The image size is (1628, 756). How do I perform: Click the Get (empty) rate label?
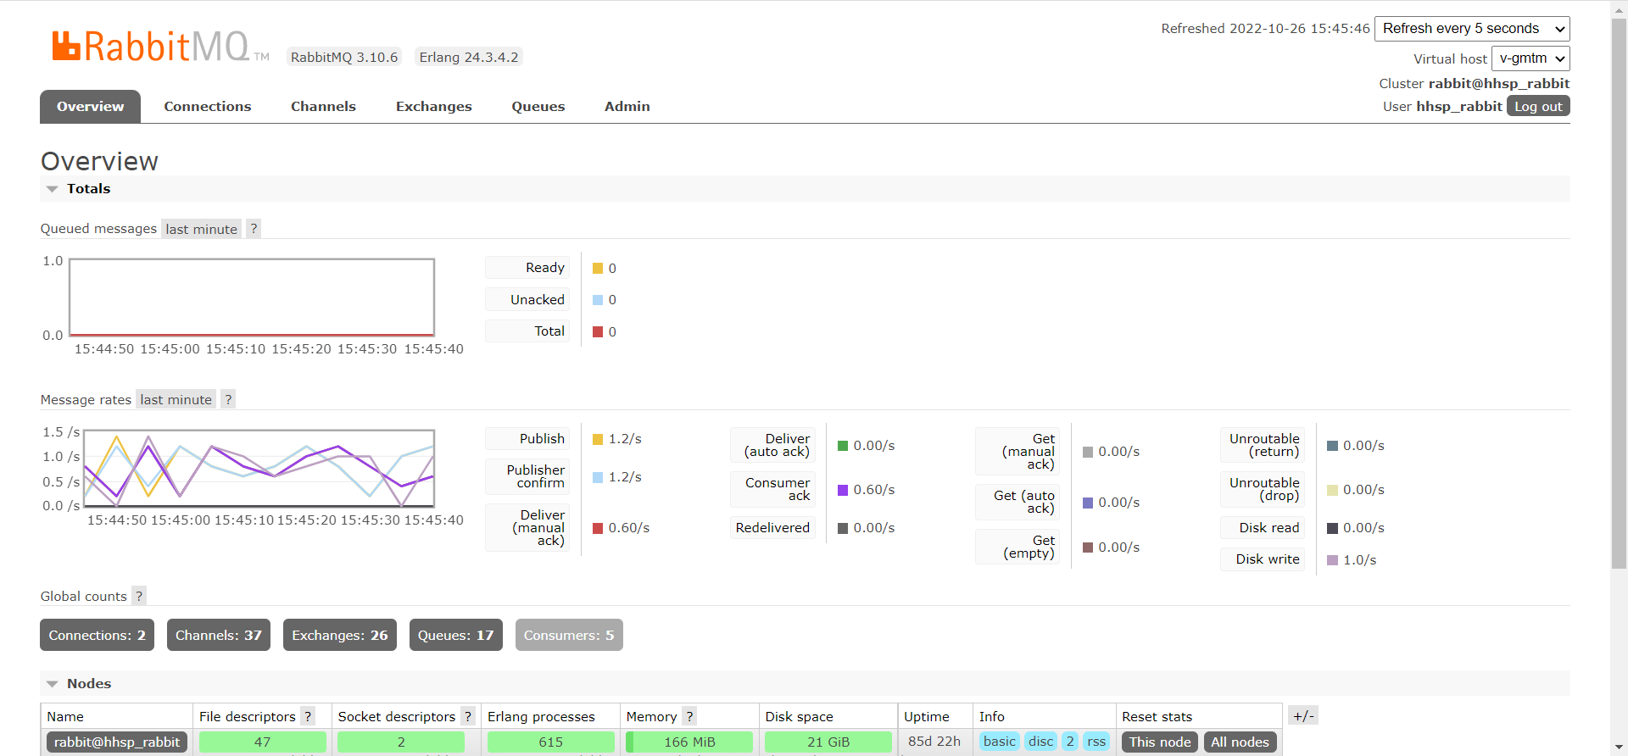pos(1017,547)
